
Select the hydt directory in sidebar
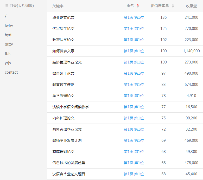point(9,35)
